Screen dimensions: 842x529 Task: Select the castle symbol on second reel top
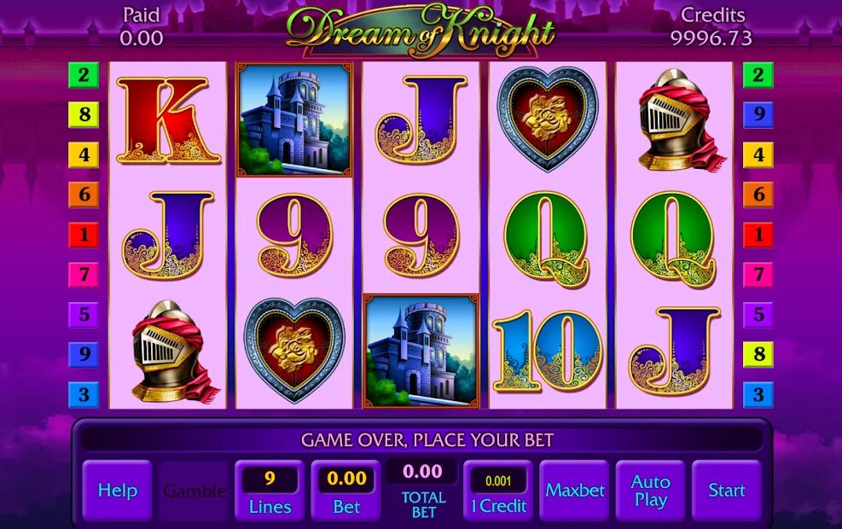point(294,119)
